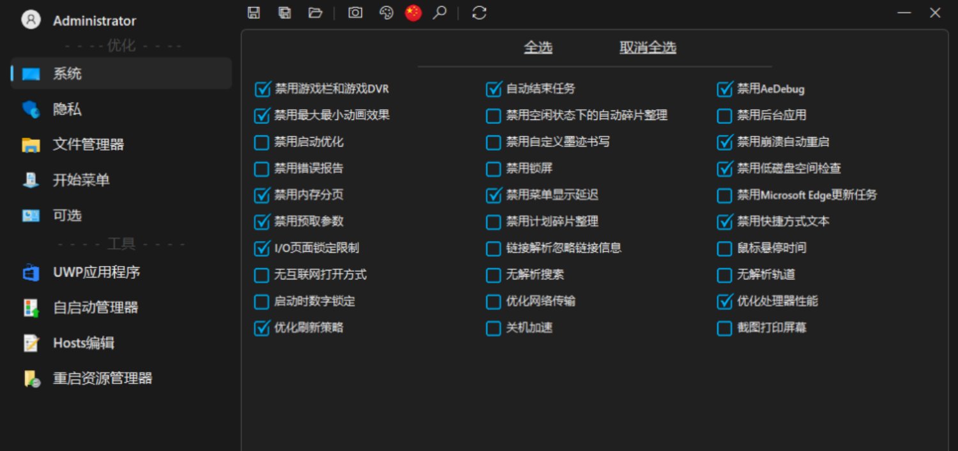This screenshot has height=451, width=958.
Task: Uncheck the 优化处理器性能 option
Action: pyautogui.click(x=724, y=302)
